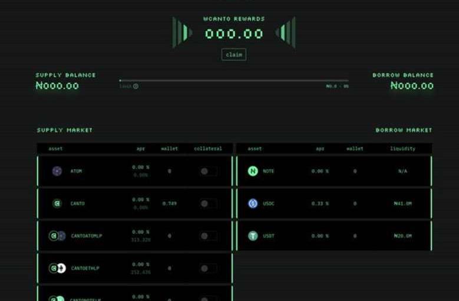The width and height of the screenshot is (459, 301).
Task: Select CANTO wallet balance 0.749
Action: [169, 204]
